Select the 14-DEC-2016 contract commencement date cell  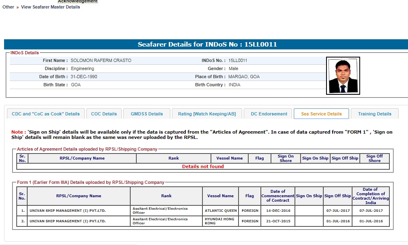[x=277, y=211]
